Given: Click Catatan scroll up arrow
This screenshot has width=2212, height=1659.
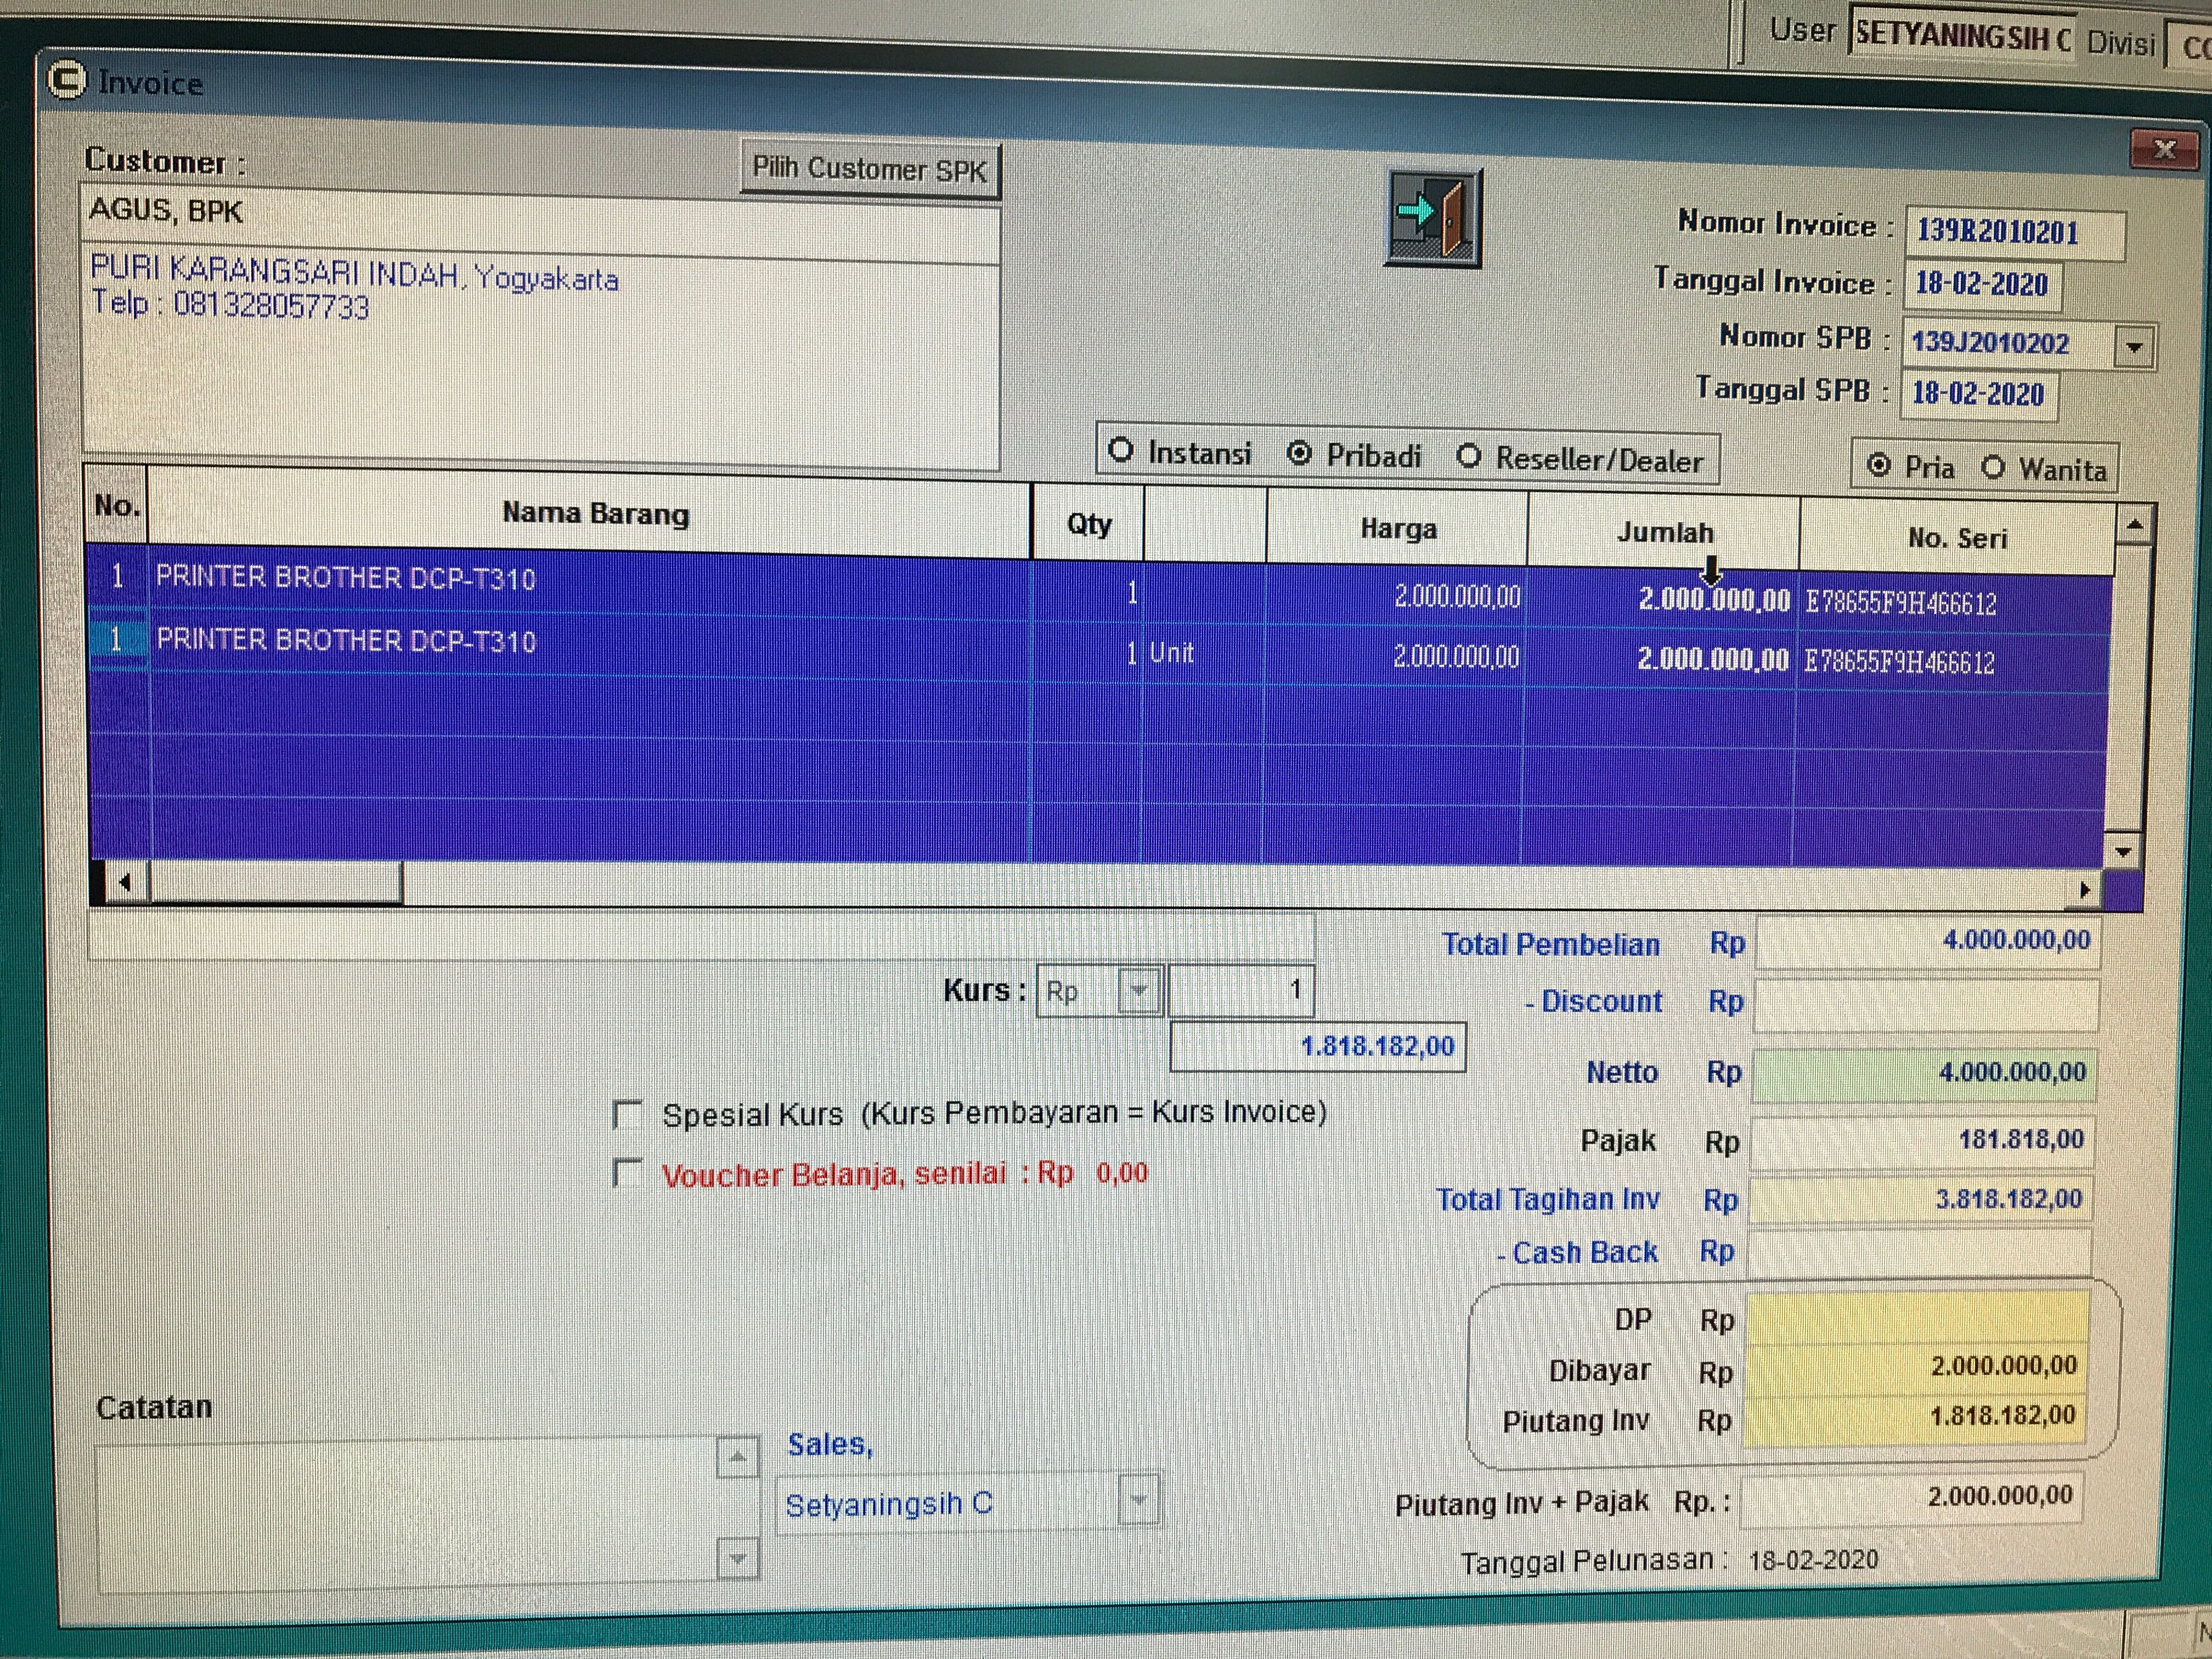Looking at the screenshot, I should pyautogui.click(x=737, y=1458).
